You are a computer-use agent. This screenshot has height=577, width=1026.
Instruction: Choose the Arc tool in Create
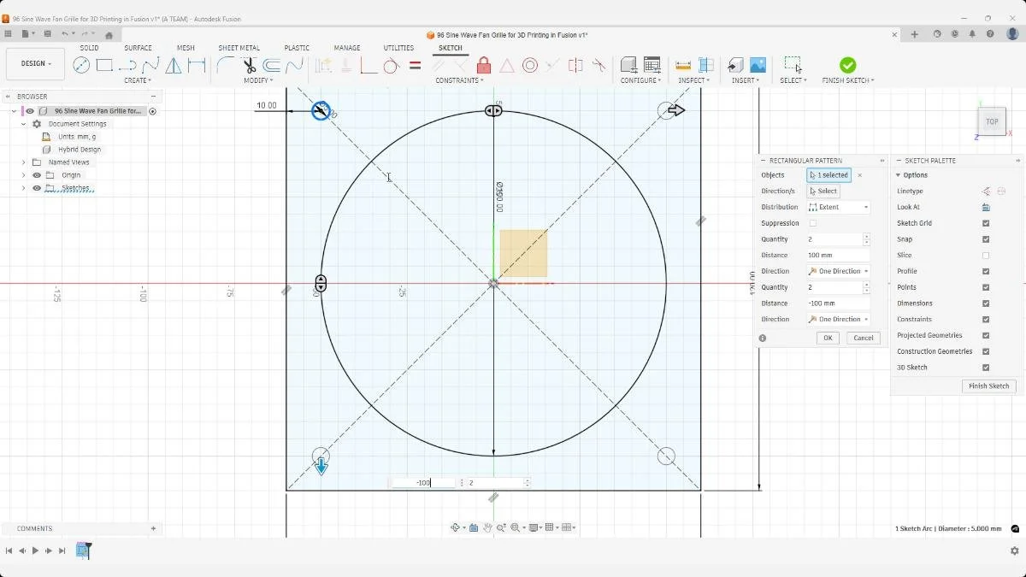(x=127, y=65)
